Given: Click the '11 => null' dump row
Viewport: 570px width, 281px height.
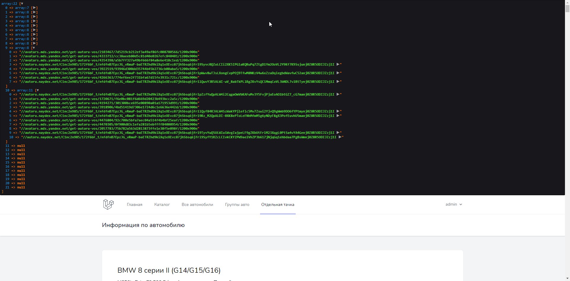Looking at the screenshot, I should pos(15,146).
